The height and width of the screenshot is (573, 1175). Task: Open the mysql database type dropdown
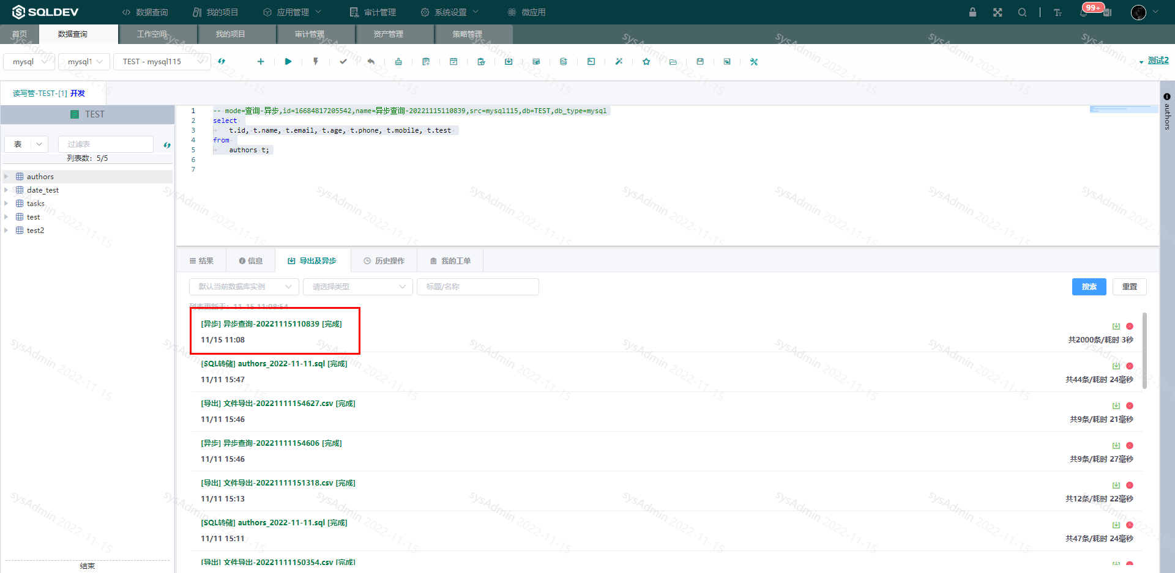coord(29,62)
